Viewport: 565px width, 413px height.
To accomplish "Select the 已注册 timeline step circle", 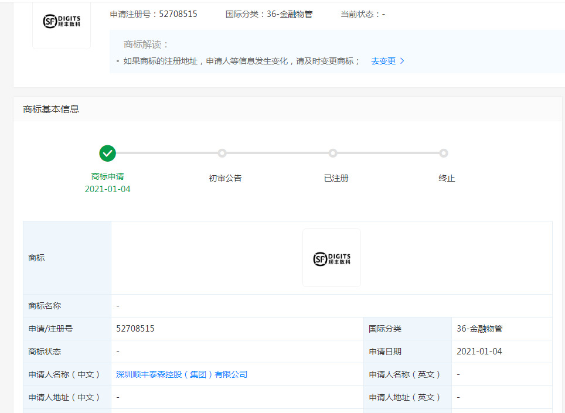I will [332, 153].
